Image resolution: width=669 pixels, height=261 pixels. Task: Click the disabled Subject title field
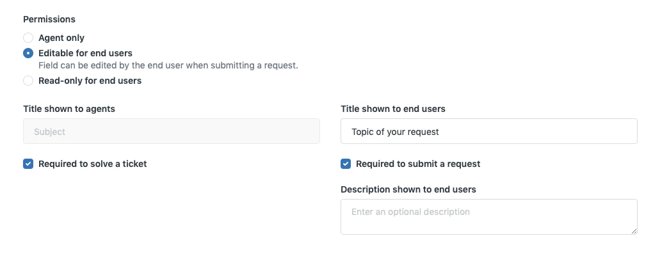172,132
